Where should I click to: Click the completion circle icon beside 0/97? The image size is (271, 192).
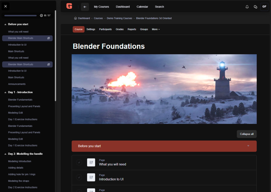pos(41,15)
